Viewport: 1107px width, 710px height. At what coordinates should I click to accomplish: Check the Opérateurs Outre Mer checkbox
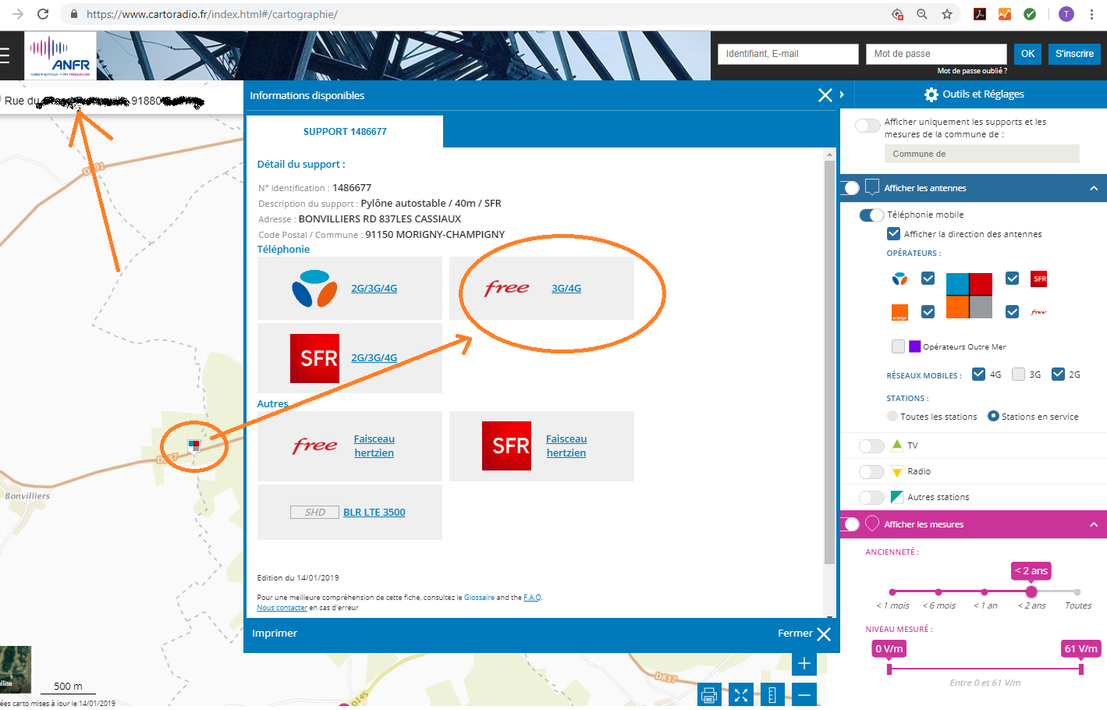(898, 346)
